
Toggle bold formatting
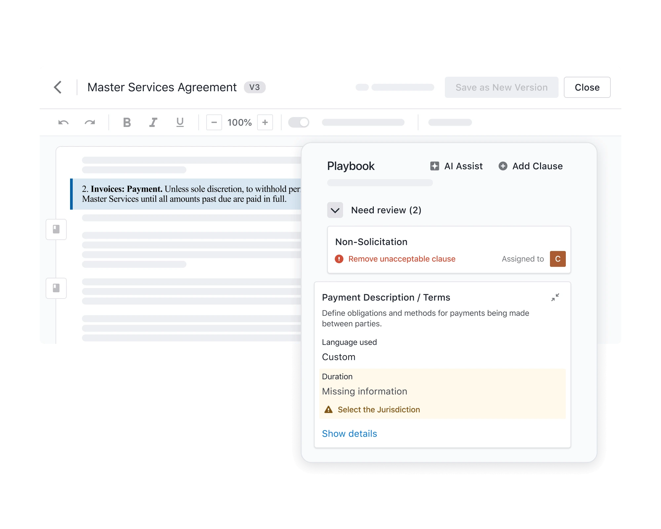pos(127,122)
